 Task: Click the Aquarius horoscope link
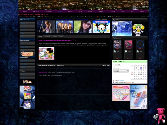(129, 82)
